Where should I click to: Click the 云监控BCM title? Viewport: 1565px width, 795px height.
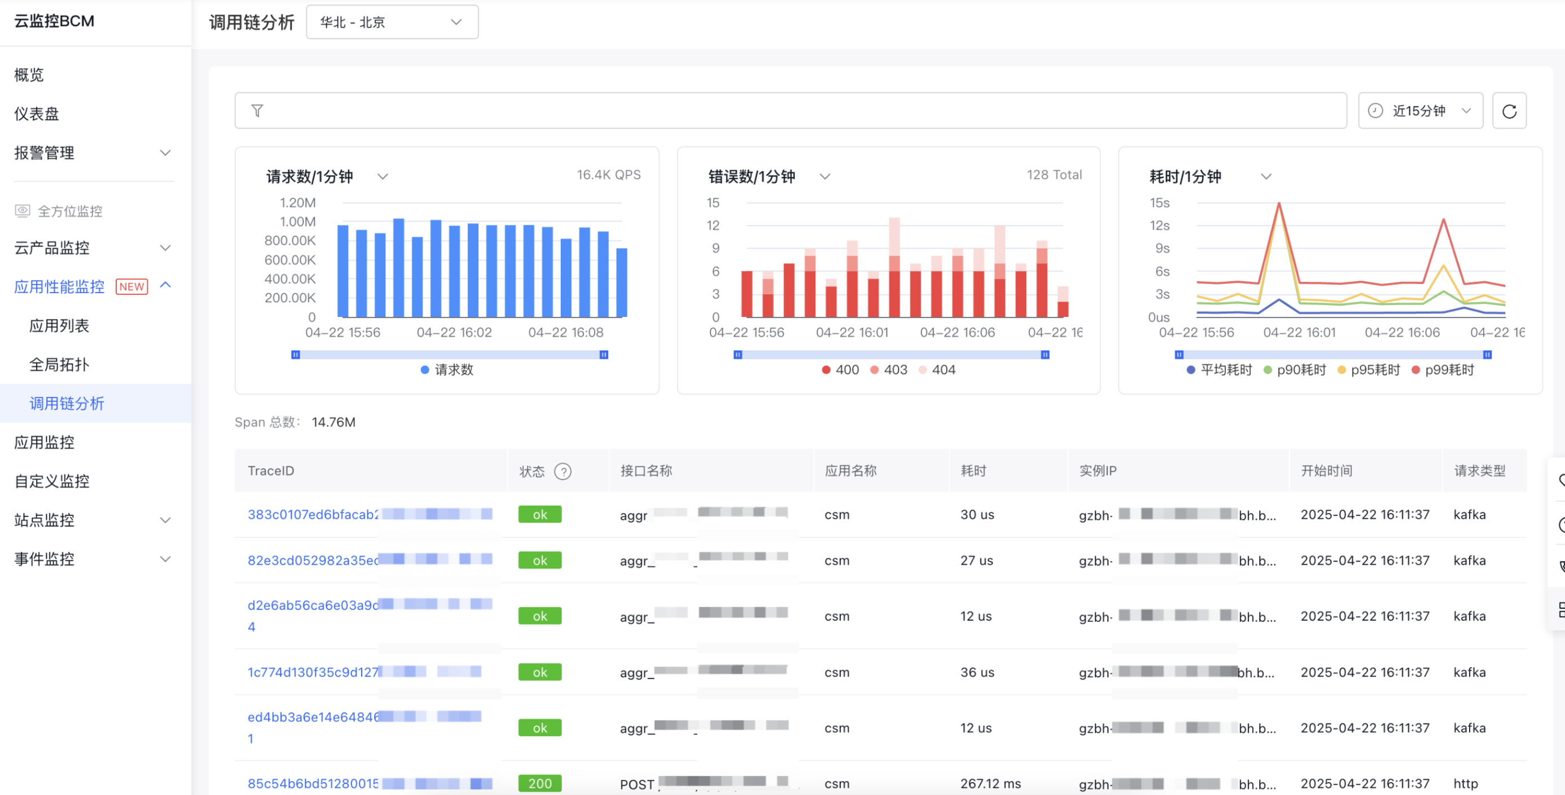point(54,21)
